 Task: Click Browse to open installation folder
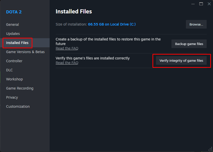tap(196, 24)
